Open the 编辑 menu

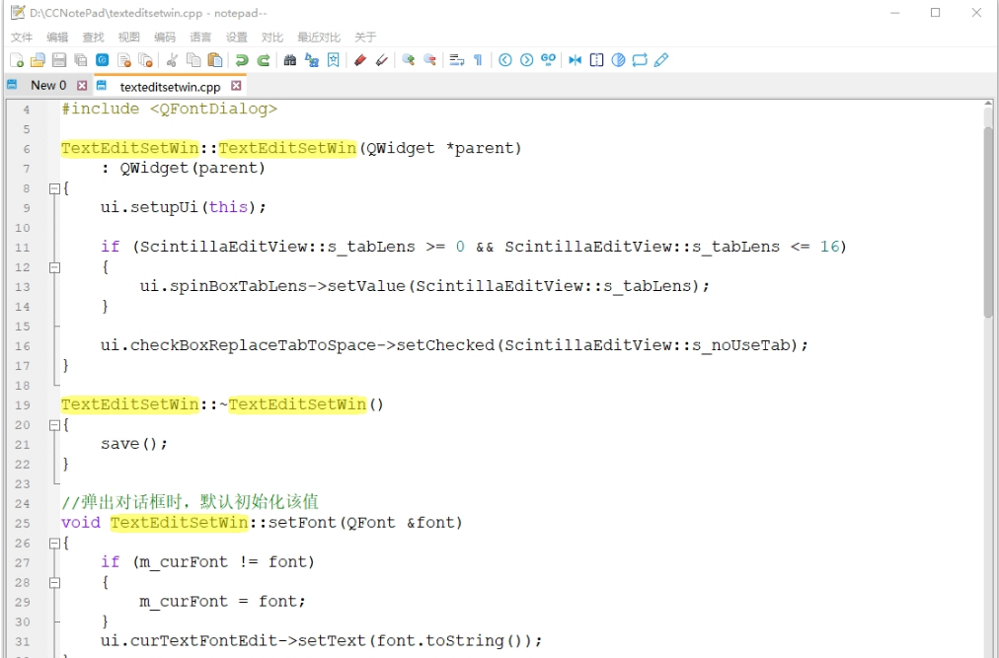pyautogui.click(x=57, y=37)
